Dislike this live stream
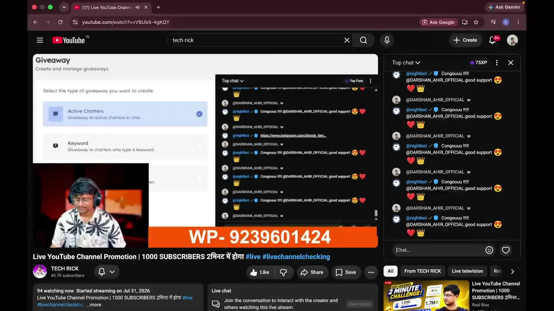554x311 pixels. tap(283, 272)
